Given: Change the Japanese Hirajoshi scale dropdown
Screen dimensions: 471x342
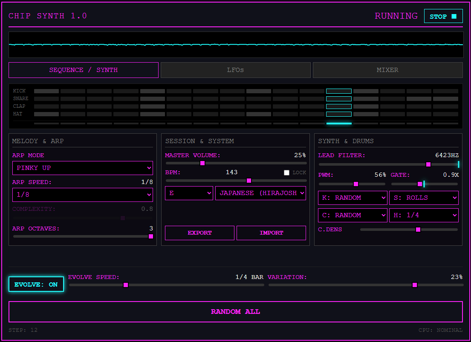Looking at the screenshot, I should (260, 193).
